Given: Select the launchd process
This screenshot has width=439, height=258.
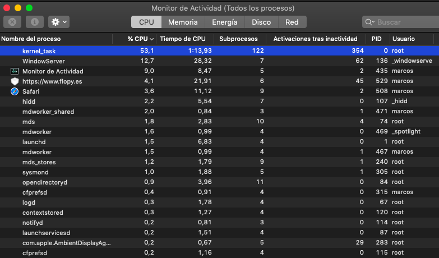Looking at the screenshot, I should coord(34,142).
